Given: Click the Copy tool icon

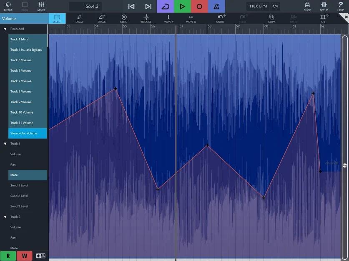Looking at the screenshot, I should [x=271, y=18].
